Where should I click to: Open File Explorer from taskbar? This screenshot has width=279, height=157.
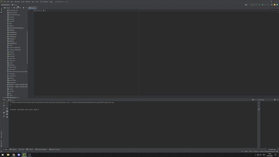tap(8, 155)
